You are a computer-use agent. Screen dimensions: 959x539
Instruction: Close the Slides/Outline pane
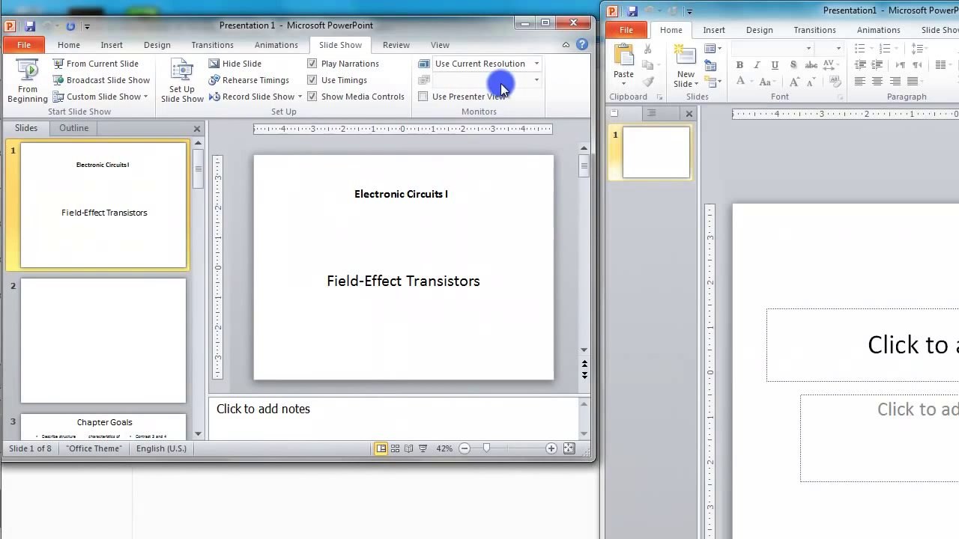(x=197, y=129)
